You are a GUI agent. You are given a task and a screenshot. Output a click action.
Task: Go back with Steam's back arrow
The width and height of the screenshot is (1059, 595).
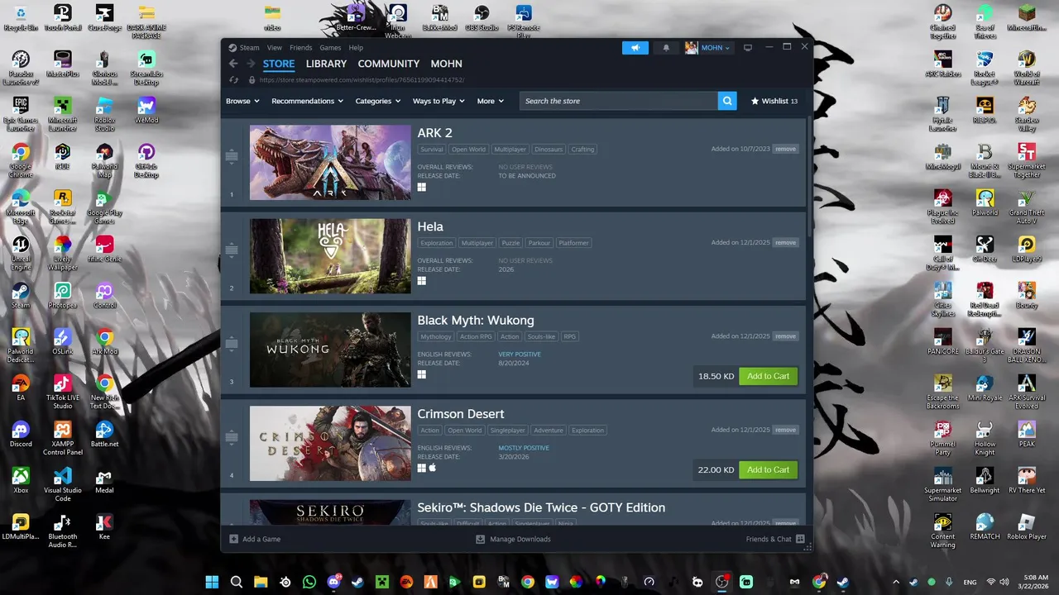coord(233,64)
